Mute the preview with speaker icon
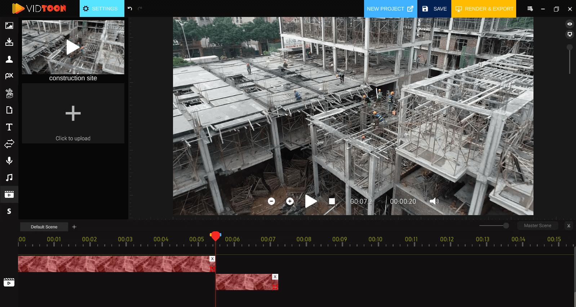576x307 pixels. [434, 201]
